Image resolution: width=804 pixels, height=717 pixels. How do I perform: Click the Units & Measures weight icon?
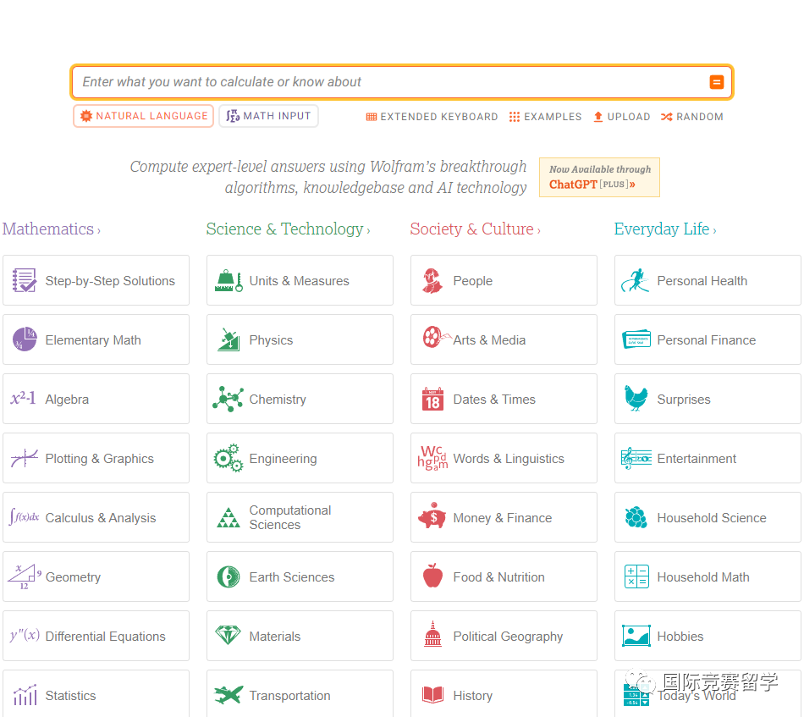229,280
